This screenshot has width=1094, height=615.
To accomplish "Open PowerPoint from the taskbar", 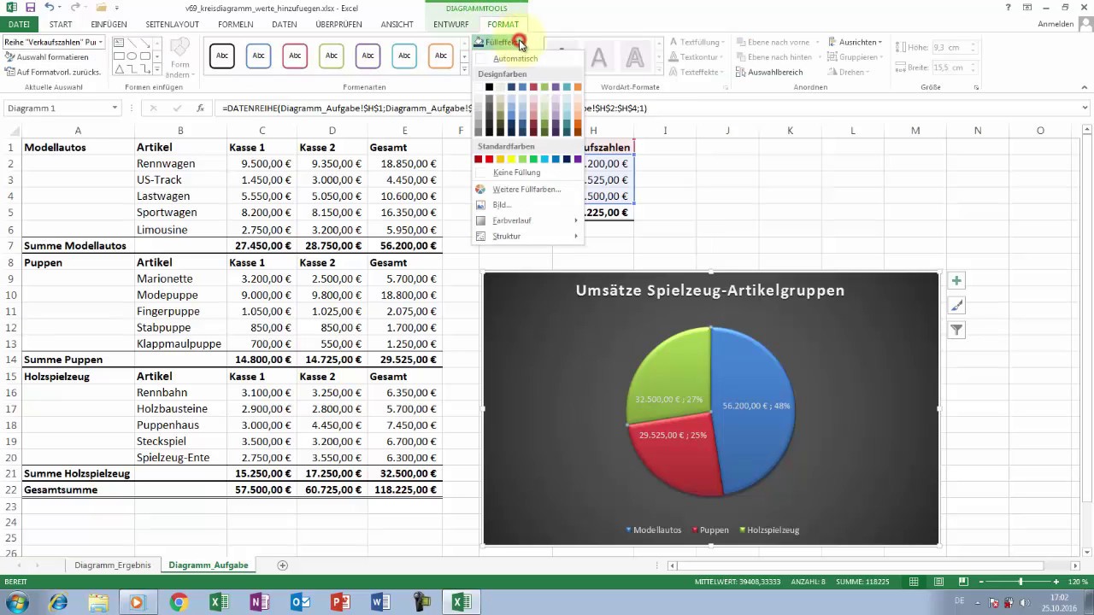I will tap(340, 602).
